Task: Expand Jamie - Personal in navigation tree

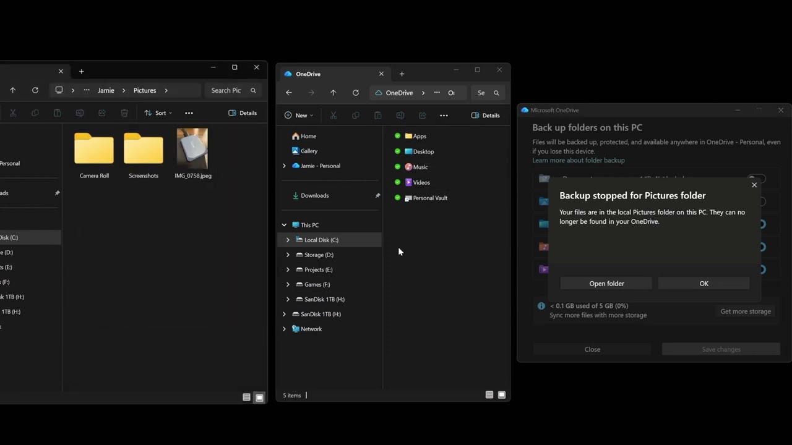Action: tap(285, 166)
